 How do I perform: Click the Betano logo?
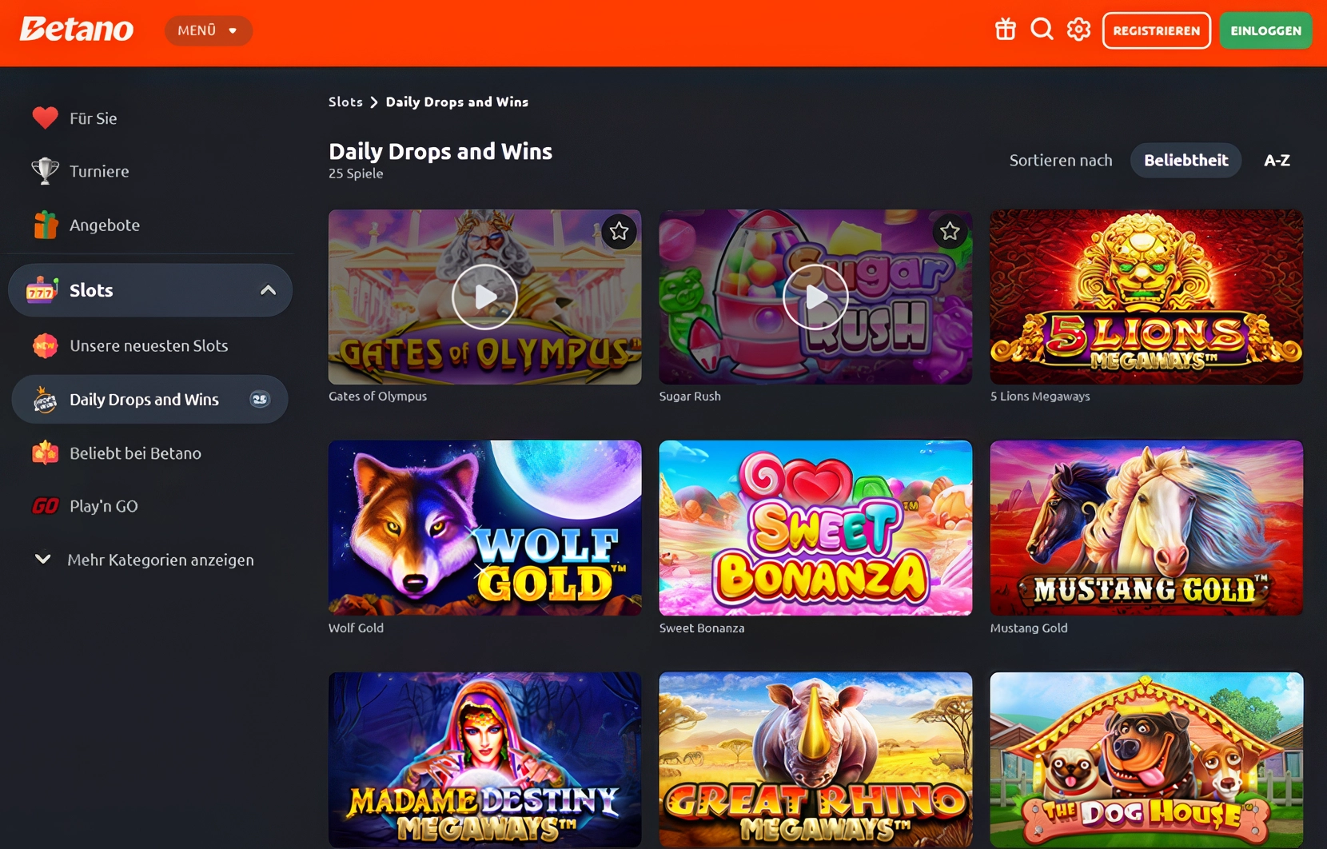77,30
